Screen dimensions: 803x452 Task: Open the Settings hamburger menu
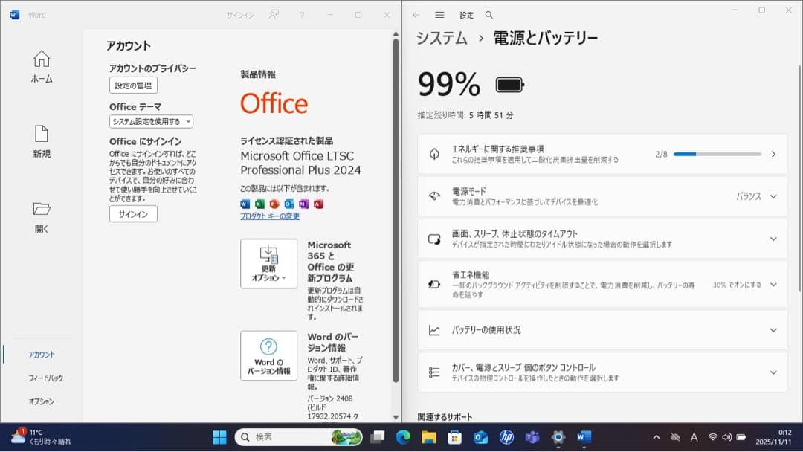click(x=440, y=14)
